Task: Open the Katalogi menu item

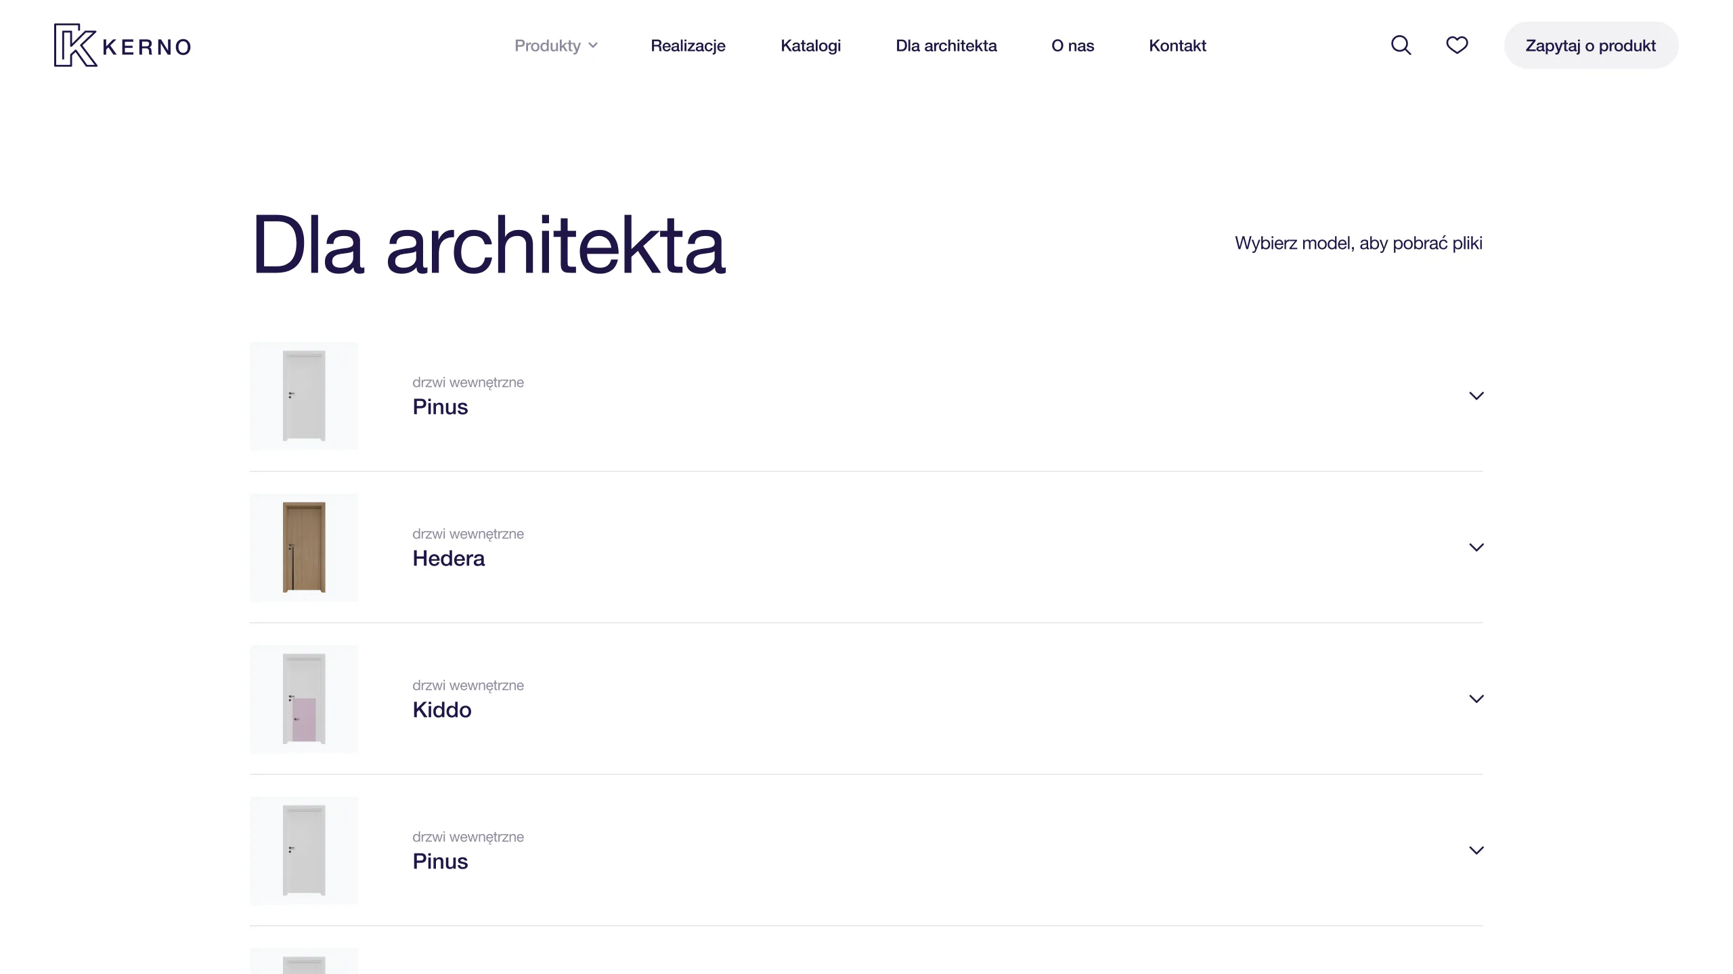Action: [x=810, y=45]
